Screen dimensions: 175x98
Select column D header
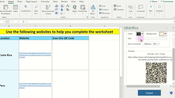[x=70, y=26]
